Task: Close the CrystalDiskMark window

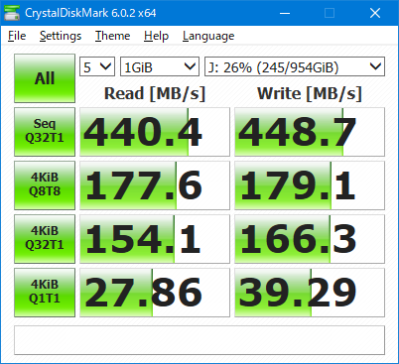Action: tap(375, 13)
